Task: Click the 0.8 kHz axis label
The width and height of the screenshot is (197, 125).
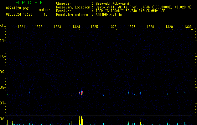Action: (3, 87)
